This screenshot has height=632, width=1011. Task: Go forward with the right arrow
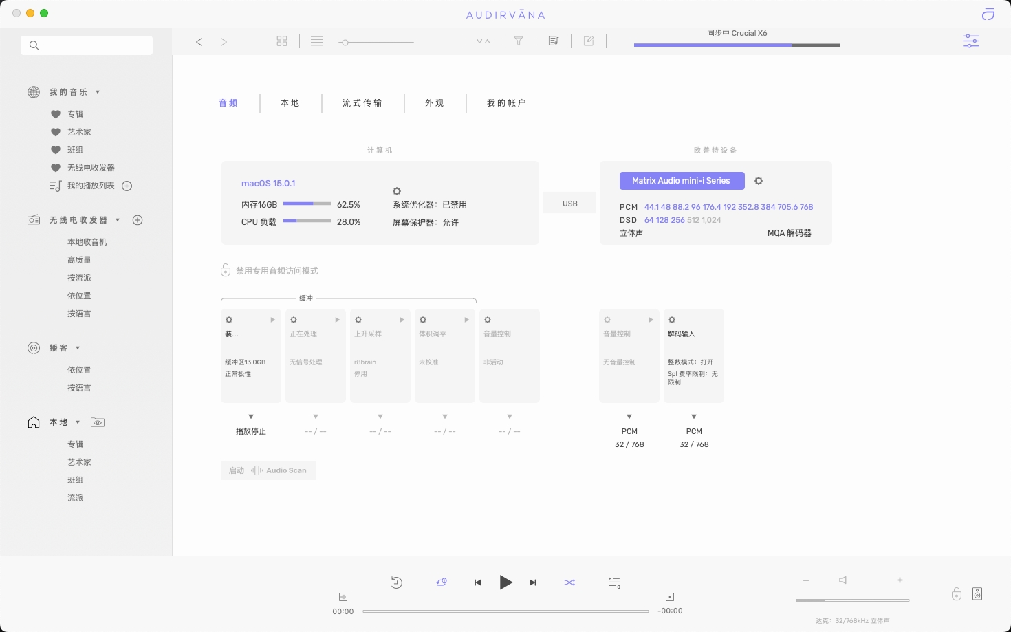(224, 42)
